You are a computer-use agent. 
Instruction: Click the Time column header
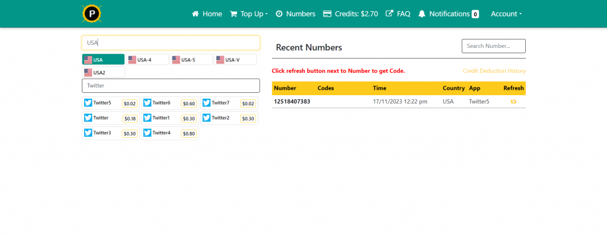(x=379, y=88)
